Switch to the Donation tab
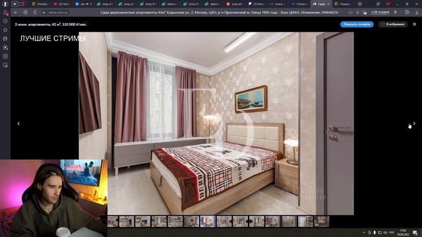 (40, 4)
